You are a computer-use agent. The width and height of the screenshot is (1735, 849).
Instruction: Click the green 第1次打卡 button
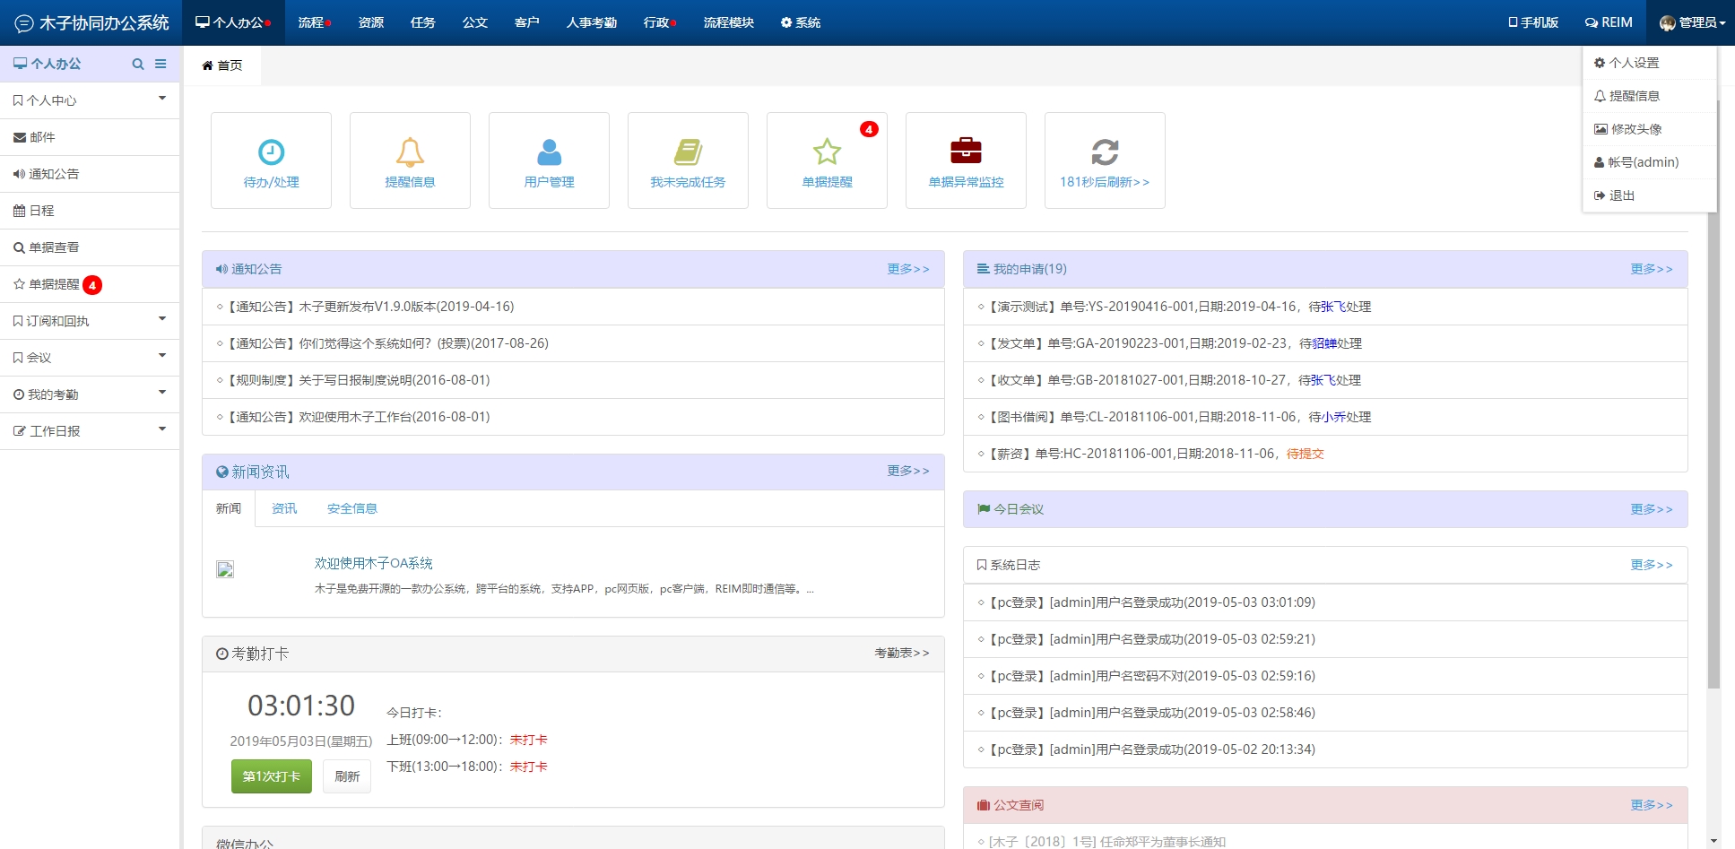[x=272, y=776]
